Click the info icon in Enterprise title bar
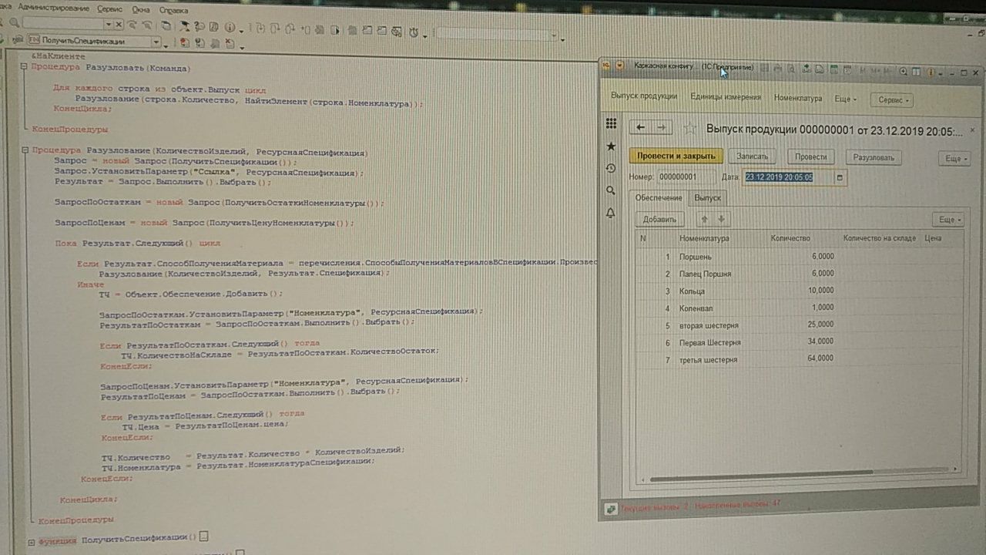The height and width of the screenshot is (555, 986). tap(932, 72)
